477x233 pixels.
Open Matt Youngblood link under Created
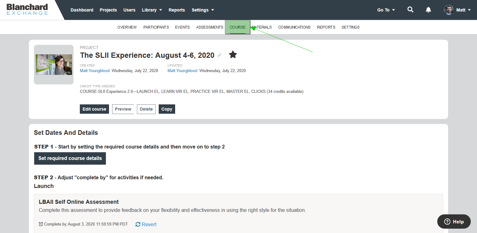[95, 71]
